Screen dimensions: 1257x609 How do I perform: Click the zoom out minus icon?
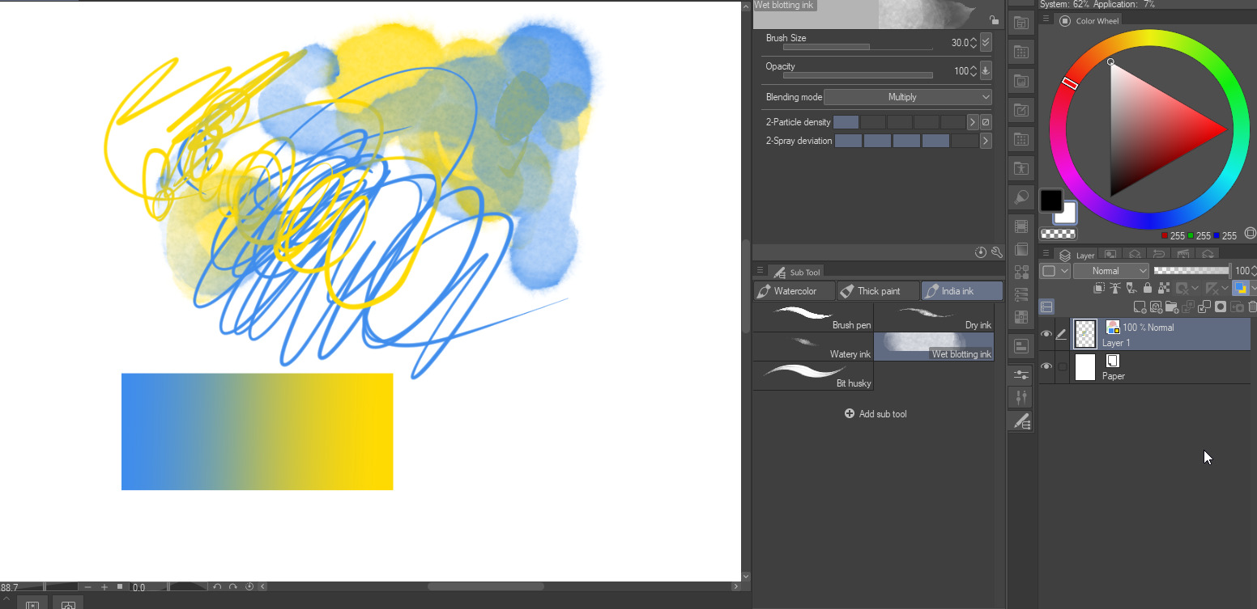click(88, 587)
